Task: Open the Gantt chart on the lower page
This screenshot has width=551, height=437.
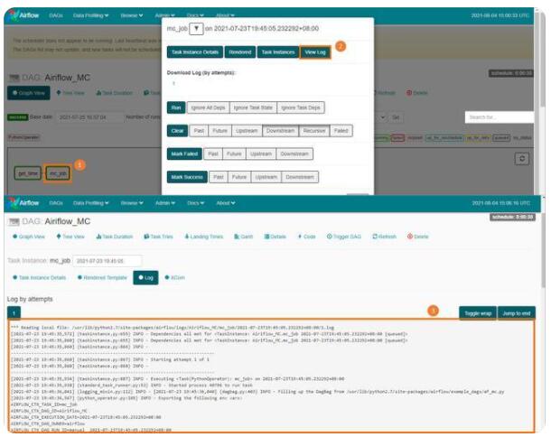Action: 244,237
